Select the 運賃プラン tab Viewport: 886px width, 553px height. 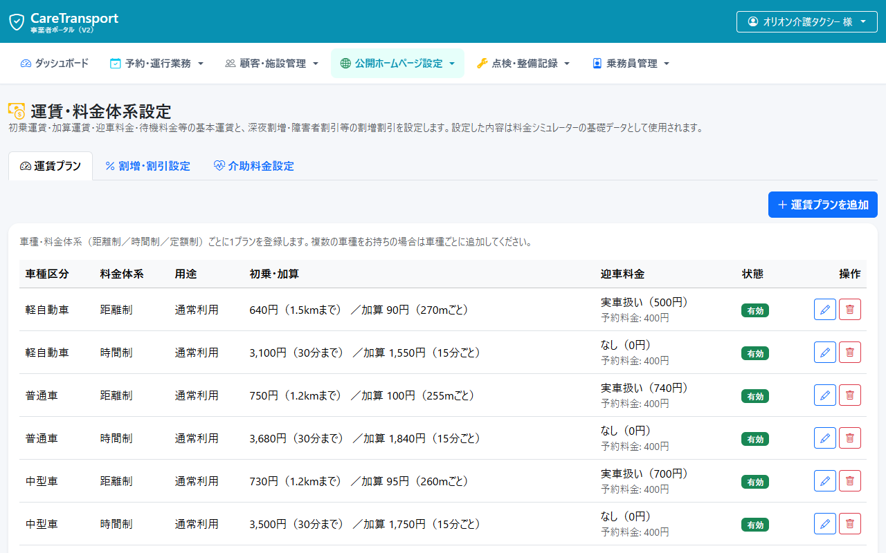pyautogui.click(x=51, y=166)
